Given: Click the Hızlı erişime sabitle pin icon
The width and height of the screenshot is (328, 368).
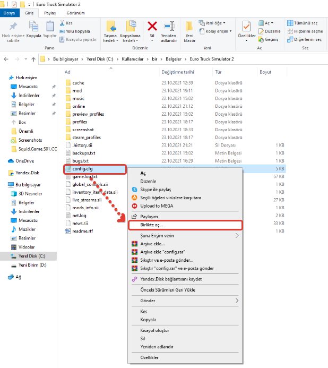Looking at the screenshot, I should click(13, 26).
